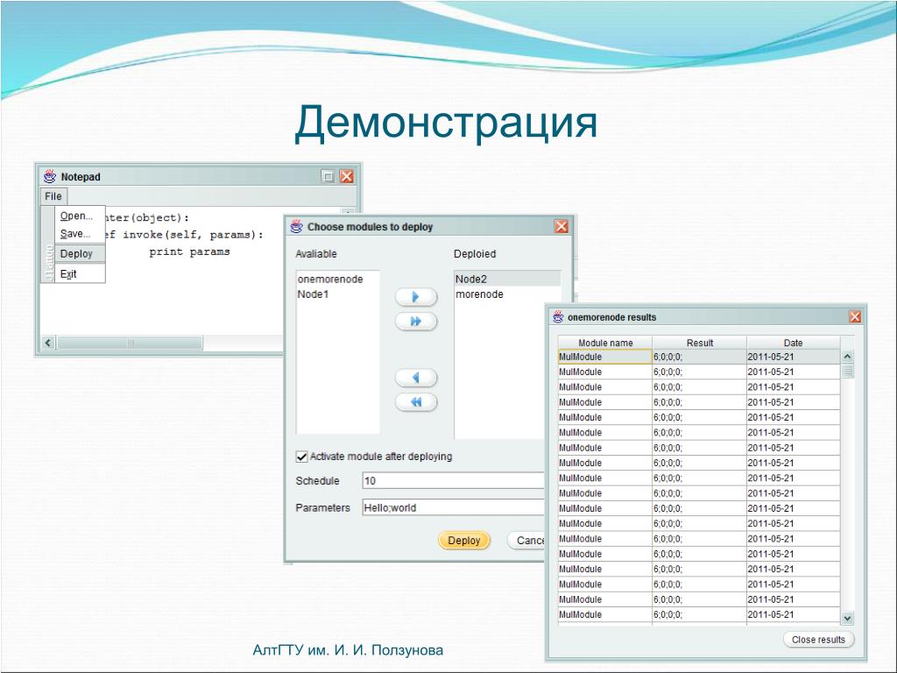The width and height of the screenshot is (897, 673).
Task: Click the Module name column header
Action: [605, 343]
